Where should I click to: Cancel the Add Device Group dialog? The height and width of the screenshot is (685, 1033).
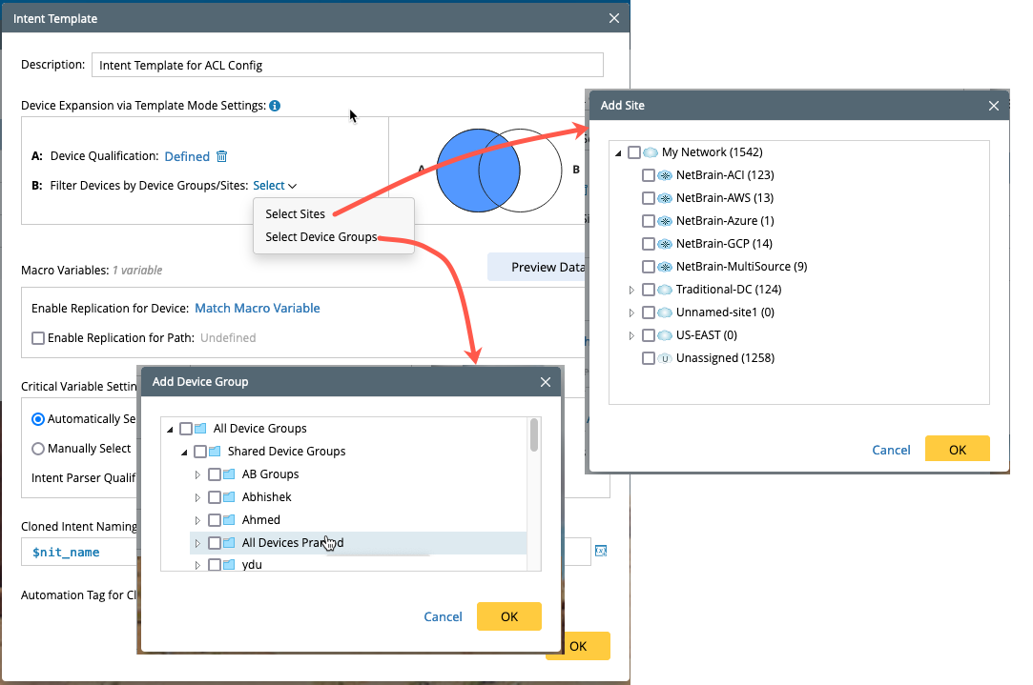[x=443, y=616]
